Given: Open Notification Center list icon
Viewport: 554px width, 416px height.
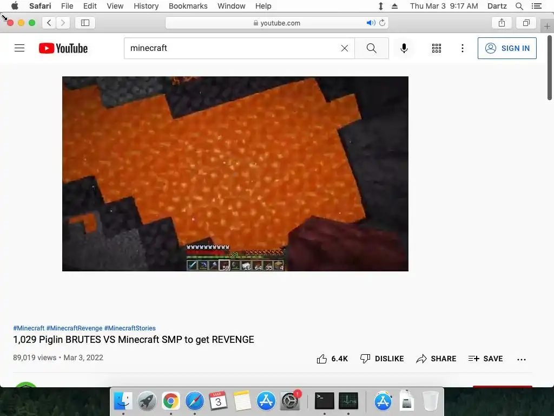Looking at the screenshot, I should click(x=536, y=6).
